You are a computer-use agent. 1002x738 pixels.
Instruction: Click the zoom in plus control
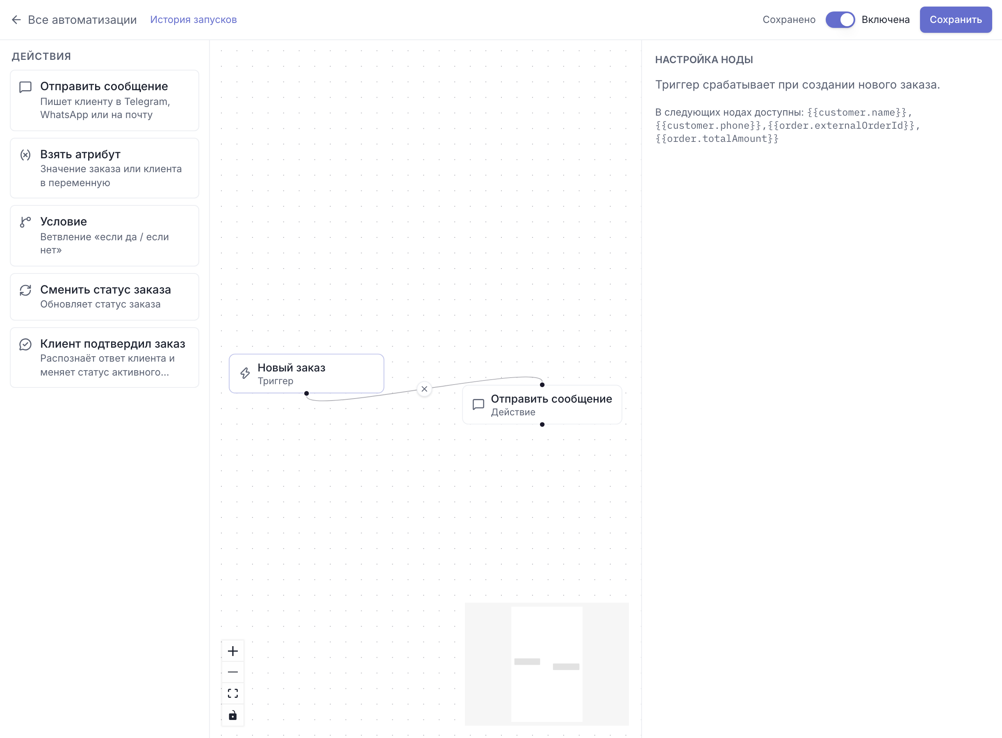click(x=233, y=651)
